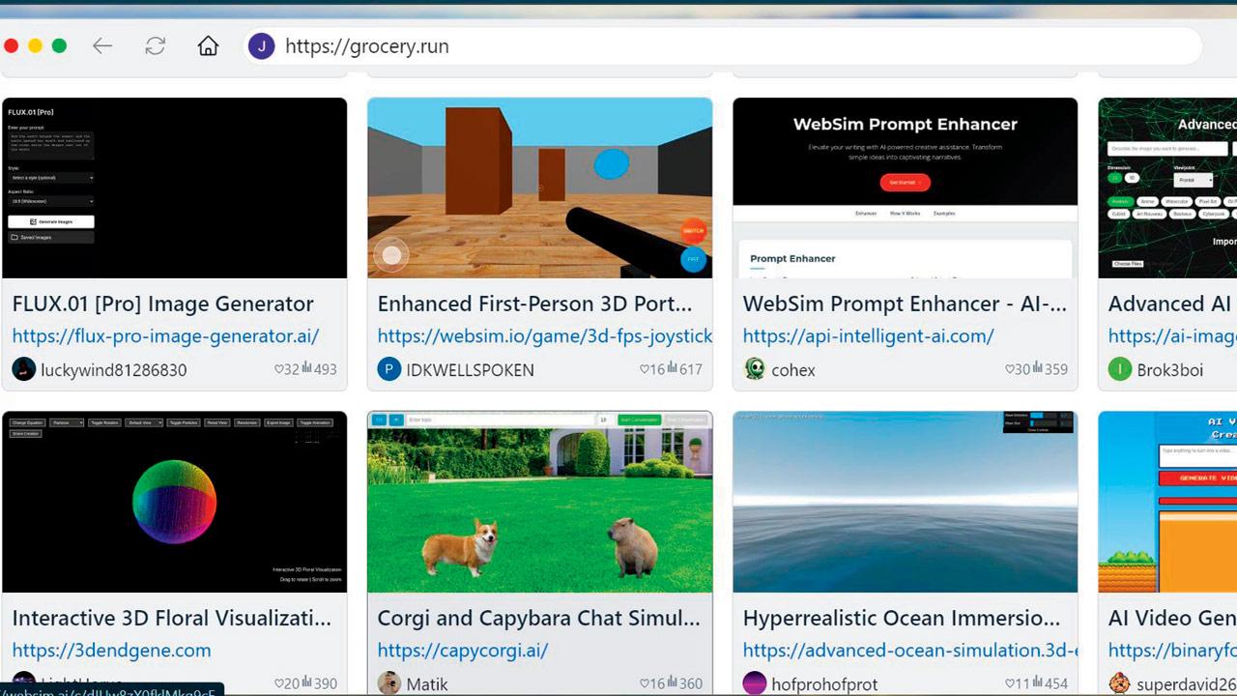
Task: Open Interactive 3D Floral Visualizati... title
Action: click(171, 618)
